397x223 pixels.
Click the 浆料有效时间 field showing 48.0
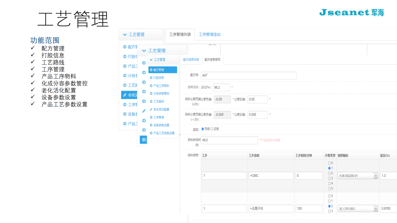point(229,140)
